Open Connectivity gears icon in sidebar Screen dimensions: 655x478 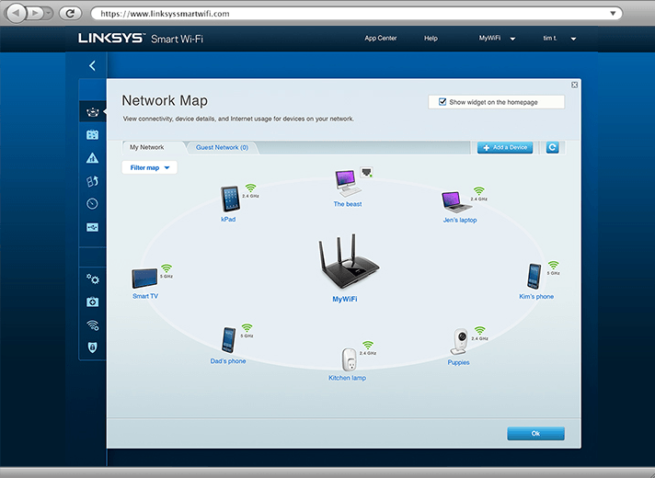(92, 279)
